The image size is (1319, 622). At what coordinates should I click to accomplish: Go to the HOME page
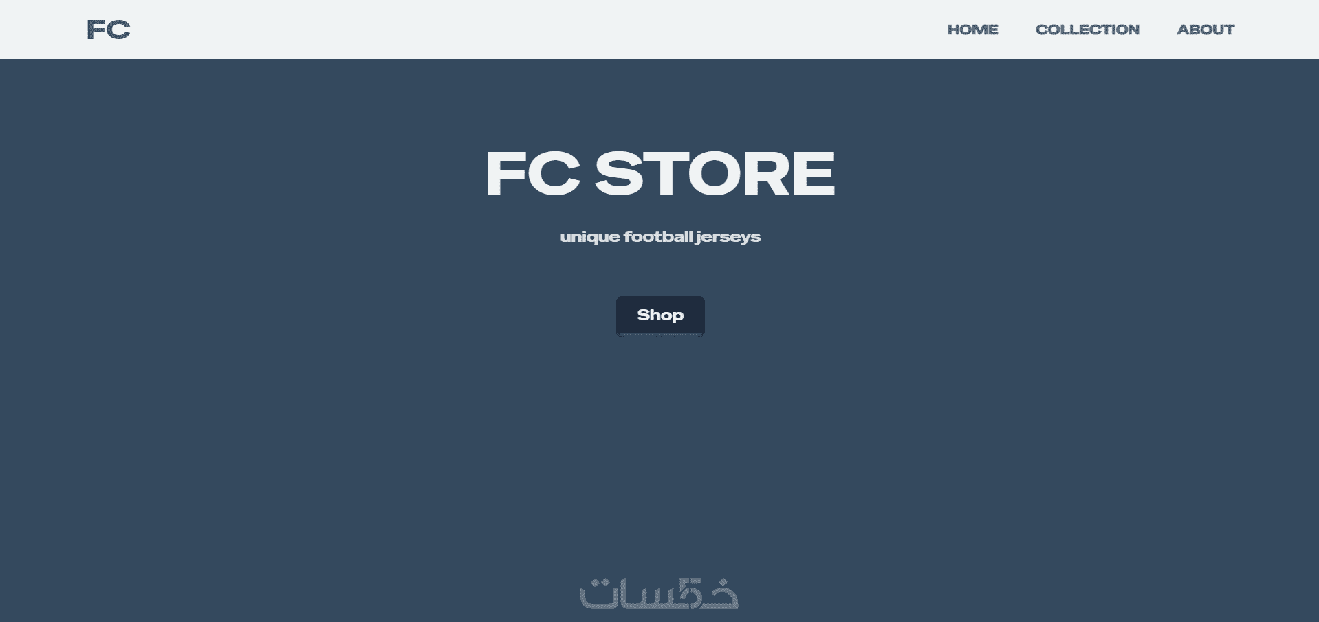(x=972, y=30)
